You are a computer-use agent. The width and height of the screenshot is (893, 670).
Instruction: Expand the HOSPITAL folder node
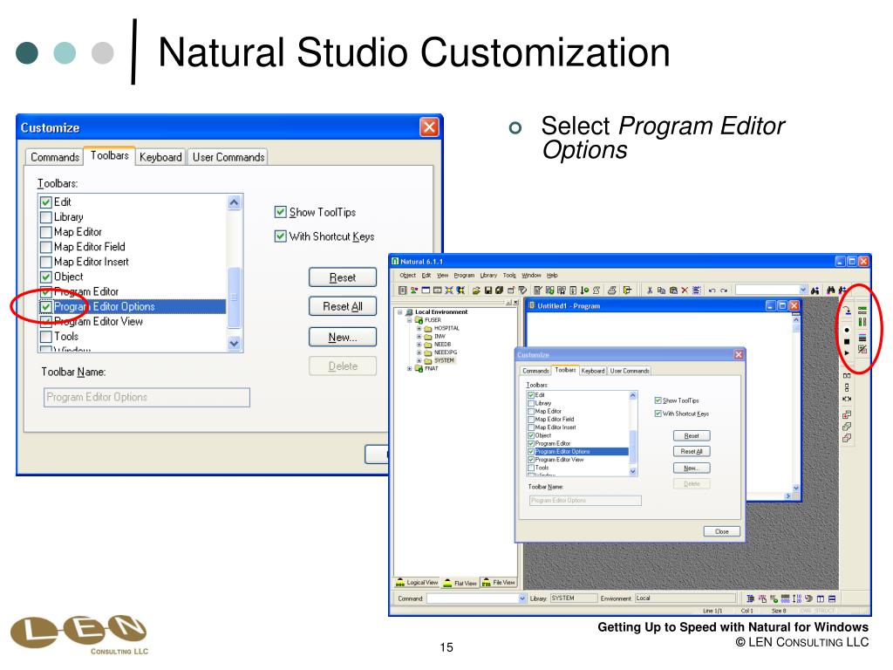[x=419, y=328]
